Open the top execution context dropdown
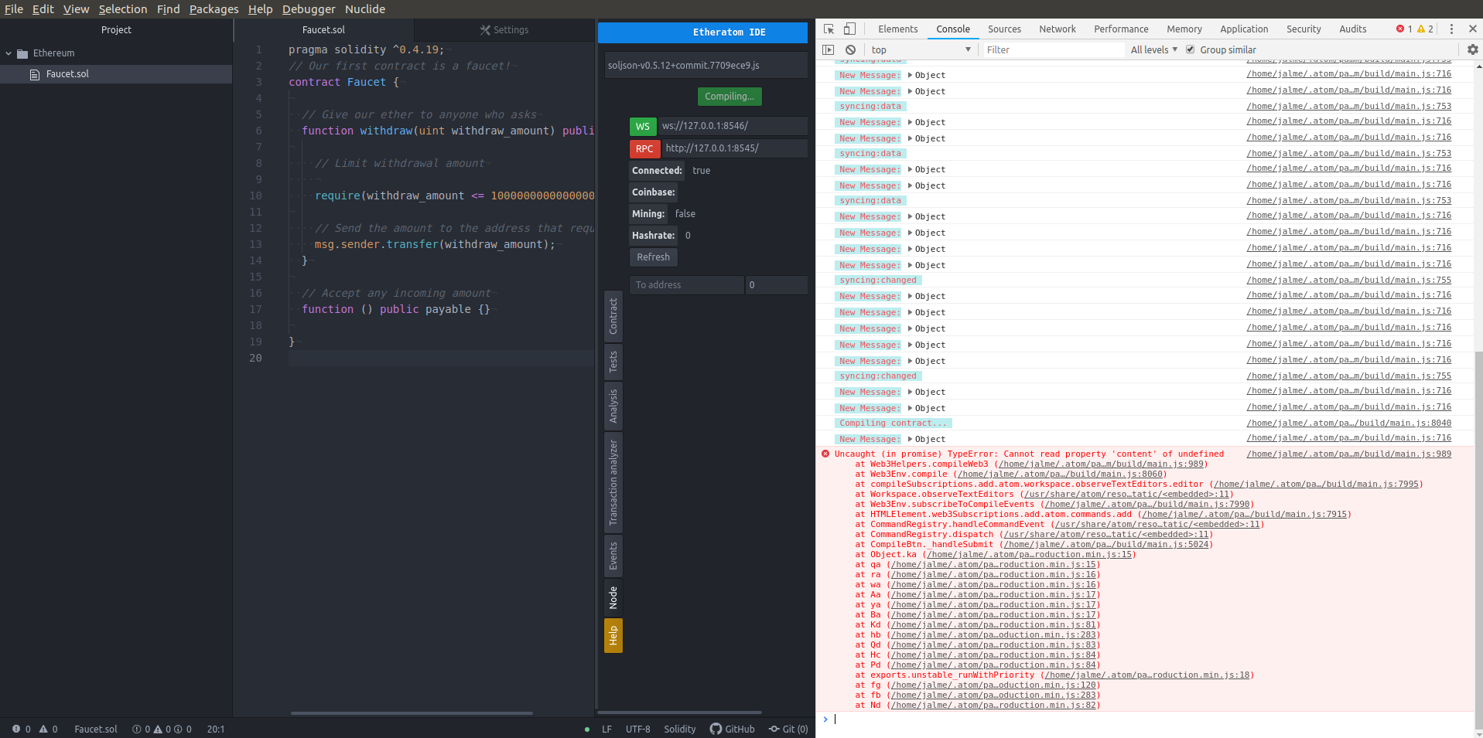The image size is (1483, 738). (921, 49)
